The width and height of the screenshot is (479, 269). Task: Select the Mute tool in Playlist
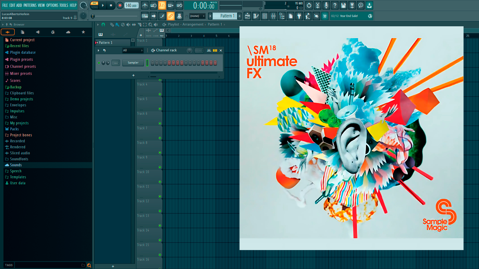pos(128,25)
